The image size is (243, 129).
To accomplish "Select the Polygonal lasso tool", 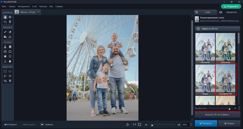I will [x=10, y=76].
